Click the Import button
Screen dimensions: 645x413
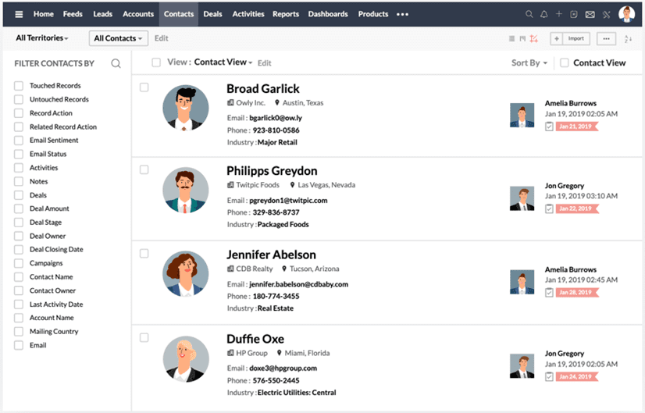576,38
